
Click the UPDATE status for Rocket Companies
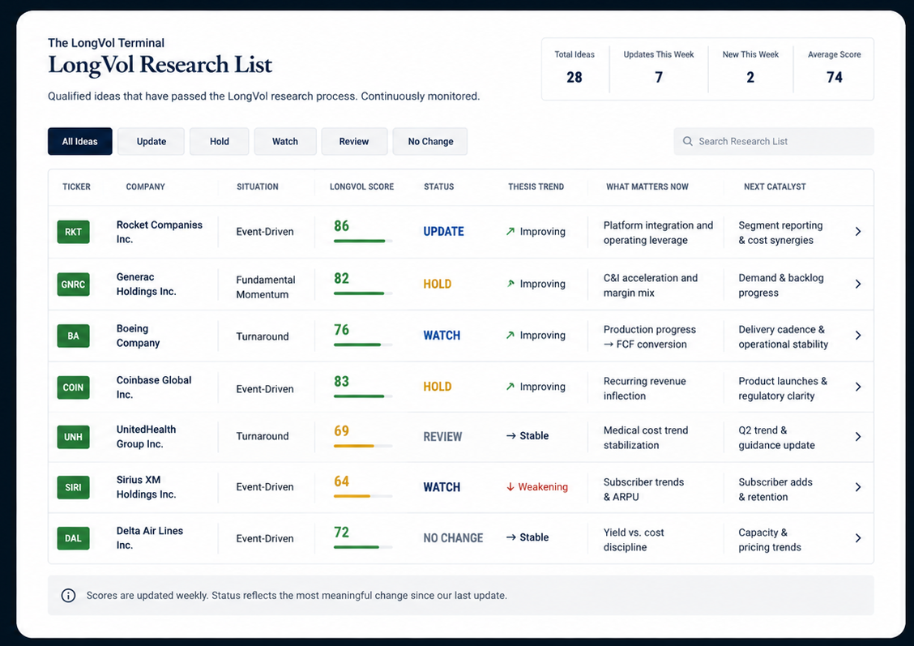point(443,232)
